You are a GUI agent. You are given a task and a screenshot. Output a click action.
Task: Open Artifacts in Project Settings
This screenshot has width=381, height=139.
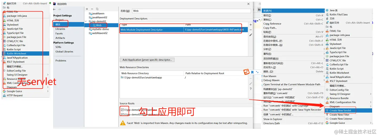(x=60, y=38)
